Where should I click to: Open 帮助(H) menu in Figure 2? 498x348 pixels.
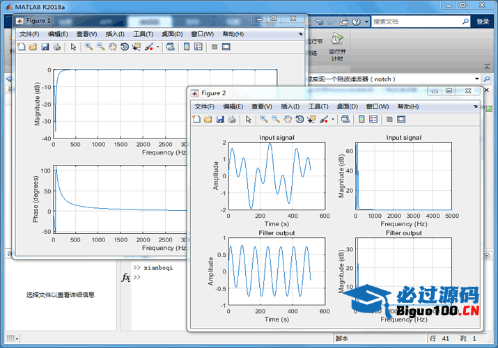(x=408, y=106)
